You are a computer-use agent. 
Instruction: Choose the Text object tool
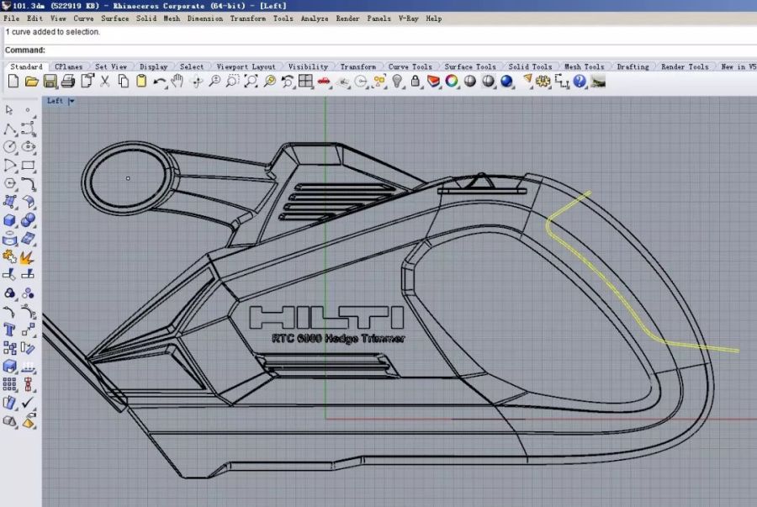10,330
